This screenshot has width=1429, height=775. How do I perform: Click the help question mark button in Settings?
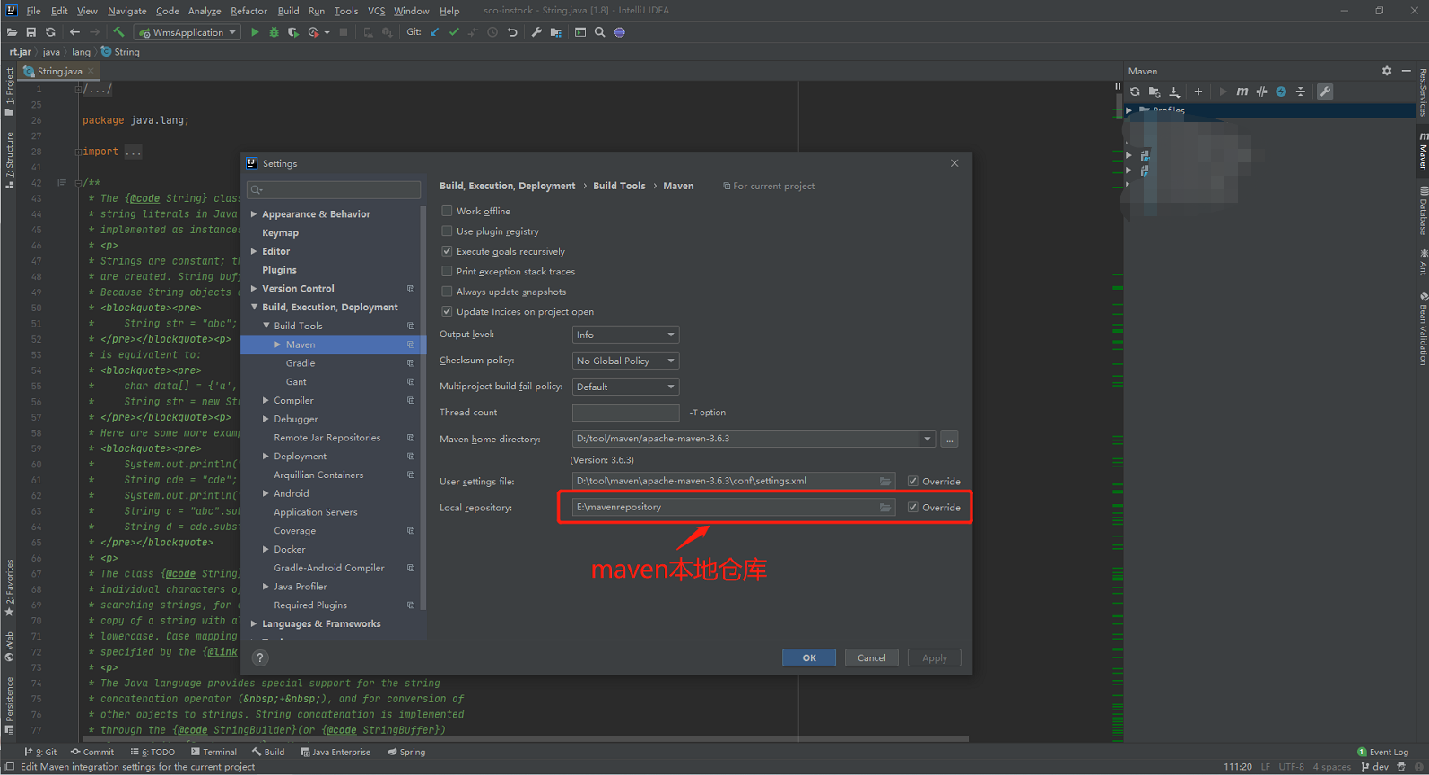pyautogui.click(x=260, y=657)
